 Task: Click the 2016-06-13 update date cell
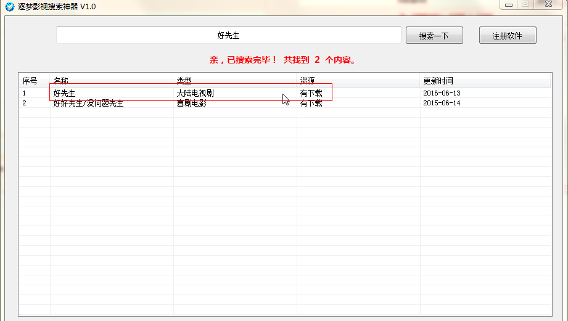pyautogui.click(x=442, y=93)
